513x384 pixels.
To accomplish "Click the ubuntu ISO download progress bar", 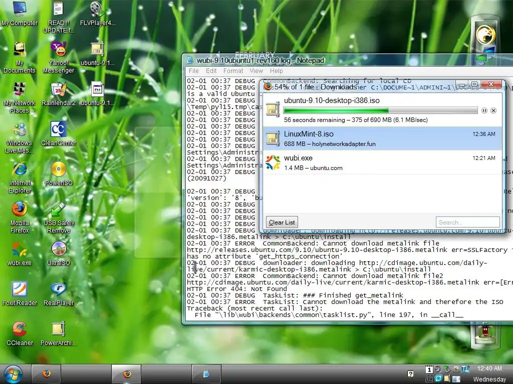I will tap(381, 110).
